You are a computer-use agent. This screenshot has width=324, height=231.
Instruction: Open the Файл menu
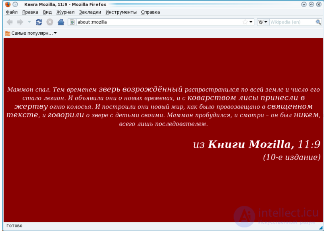pos(12,12)
